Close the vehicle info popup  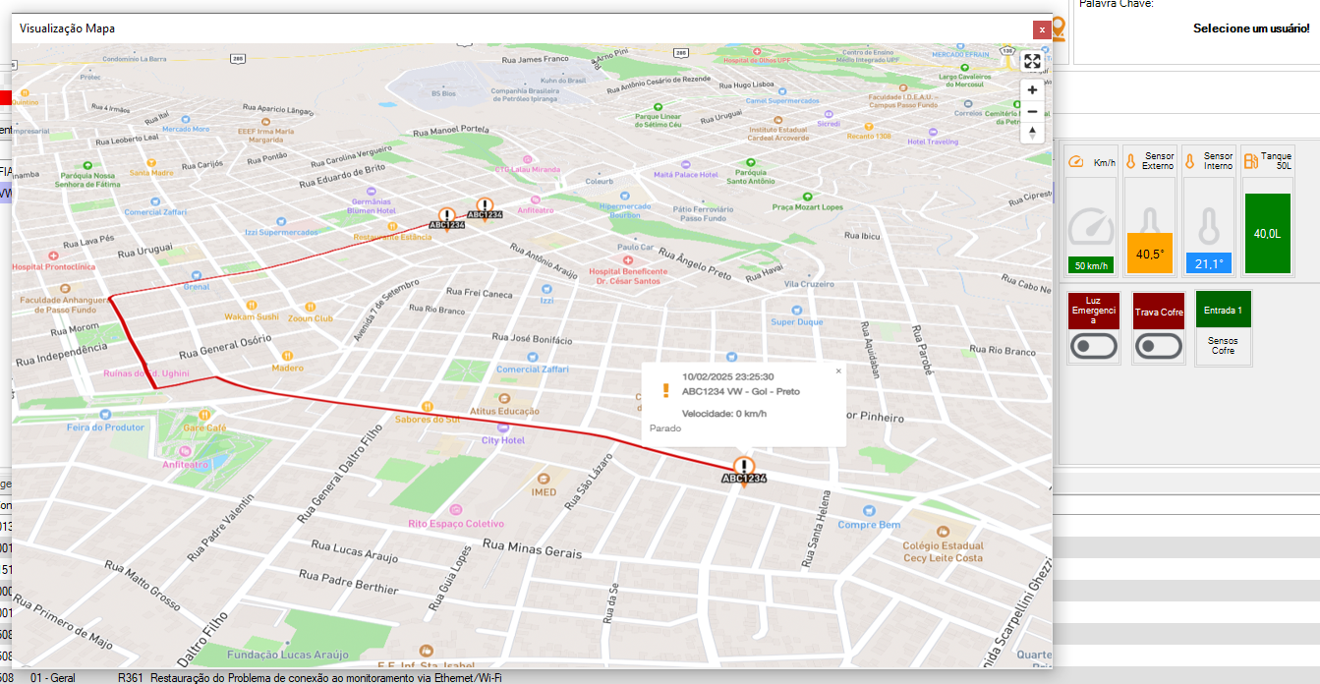pyautogui.click(x=838, y=371)
